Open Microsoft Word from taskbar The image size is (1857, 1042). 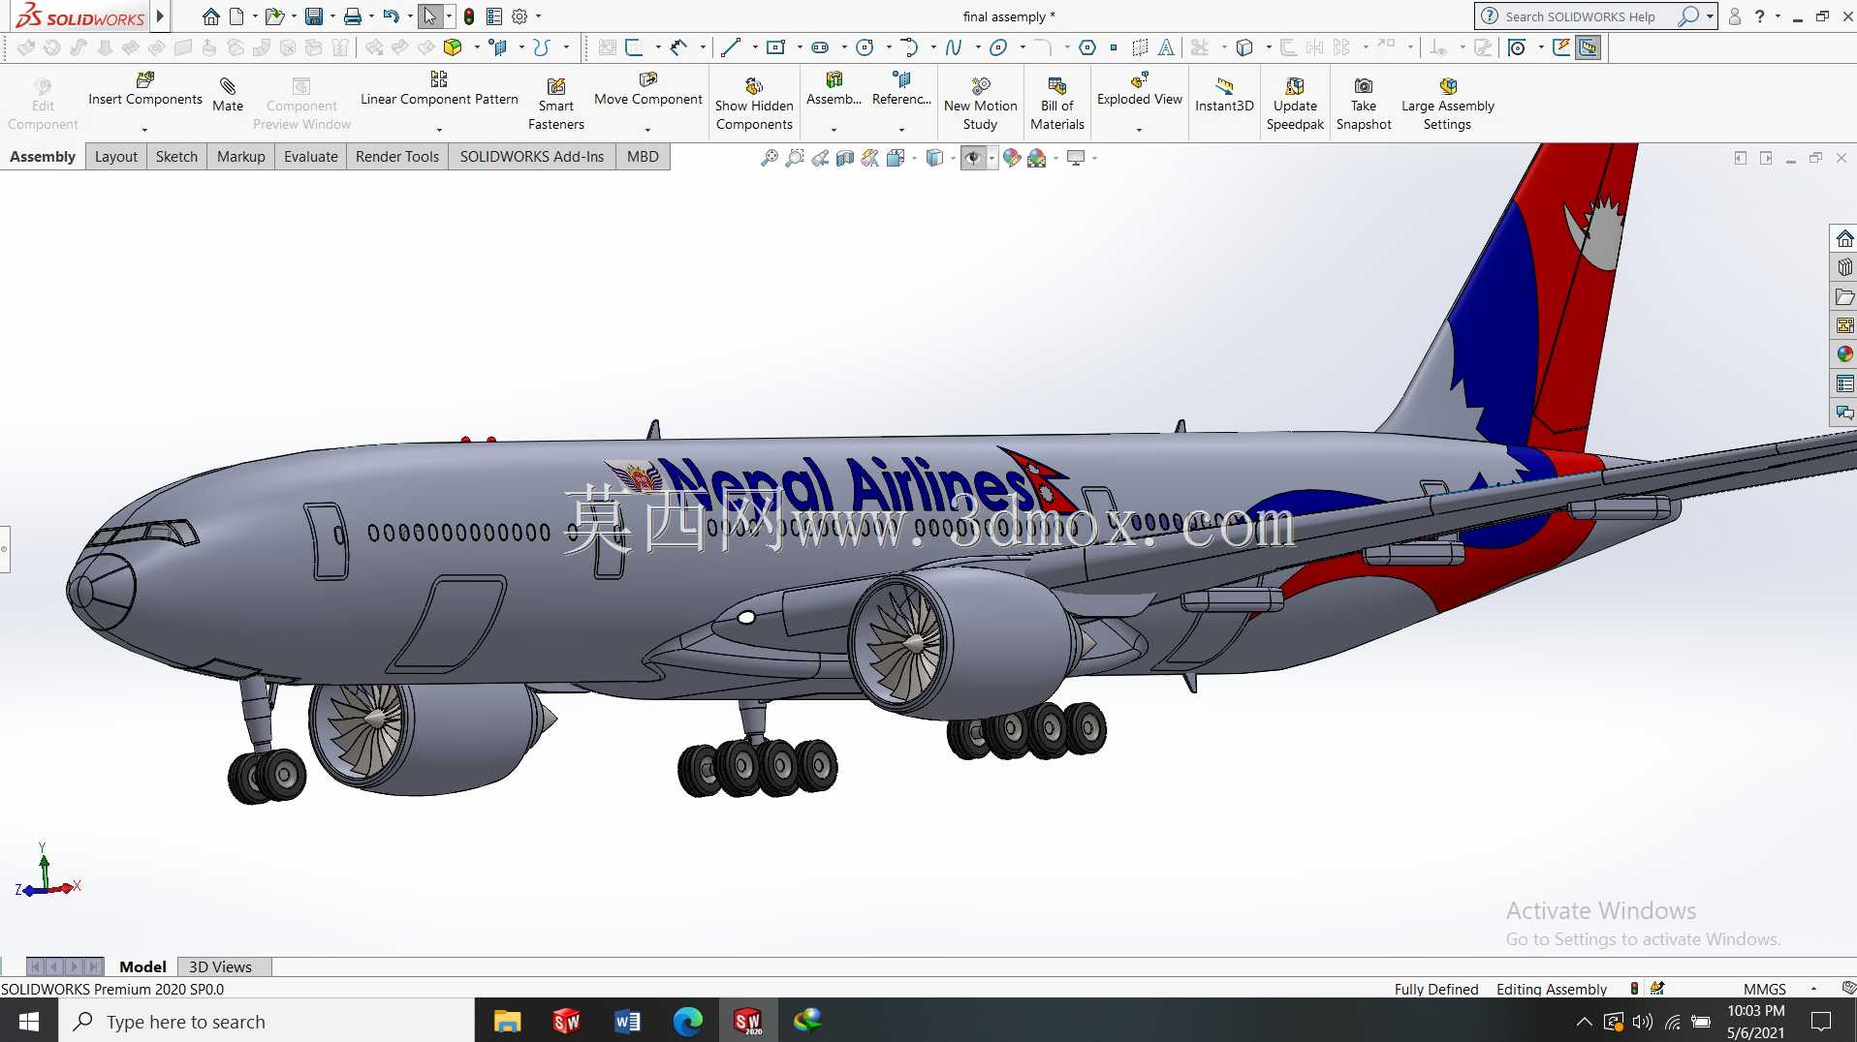click(627, 1021)
